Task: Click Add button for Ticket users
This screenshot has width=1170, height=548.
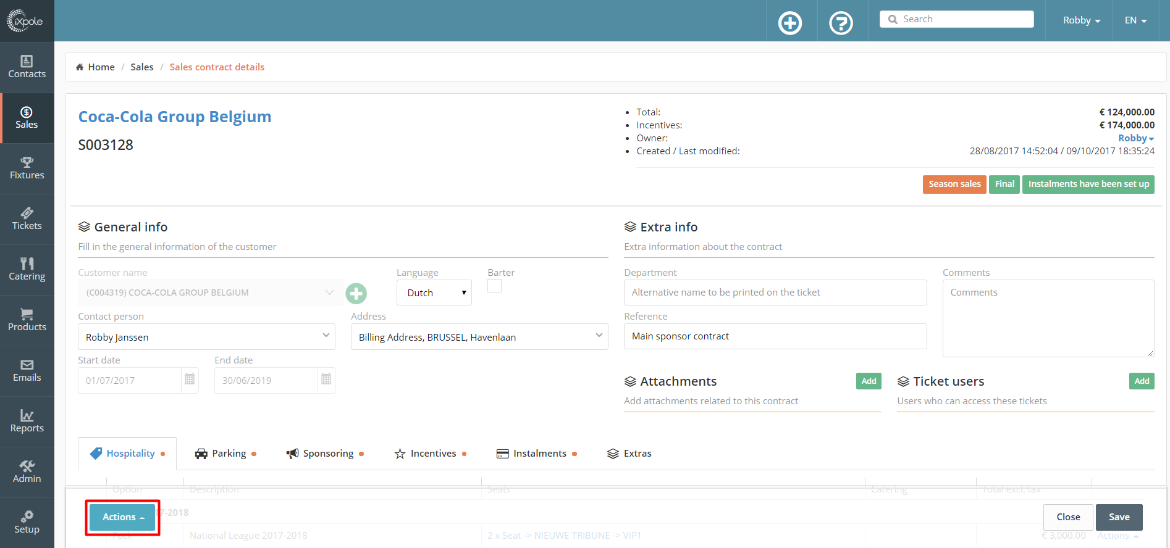Action: (1142, 381)
